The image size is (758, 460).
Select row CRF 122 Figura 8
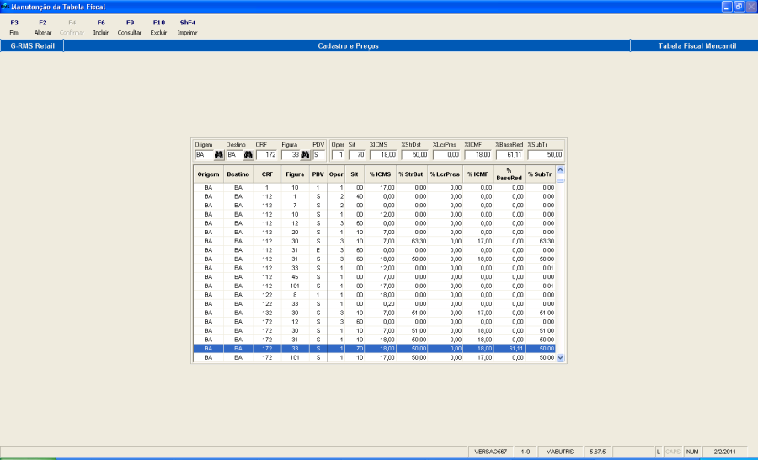pos(374,295)
